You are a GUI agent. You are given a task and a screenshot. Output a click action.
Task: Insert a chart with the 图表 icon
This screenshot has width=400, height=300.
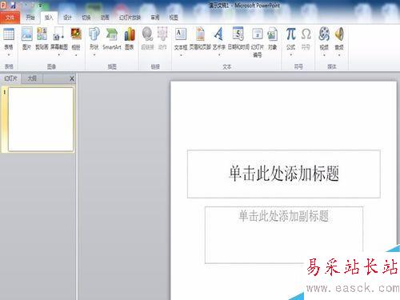coord(130,34)
